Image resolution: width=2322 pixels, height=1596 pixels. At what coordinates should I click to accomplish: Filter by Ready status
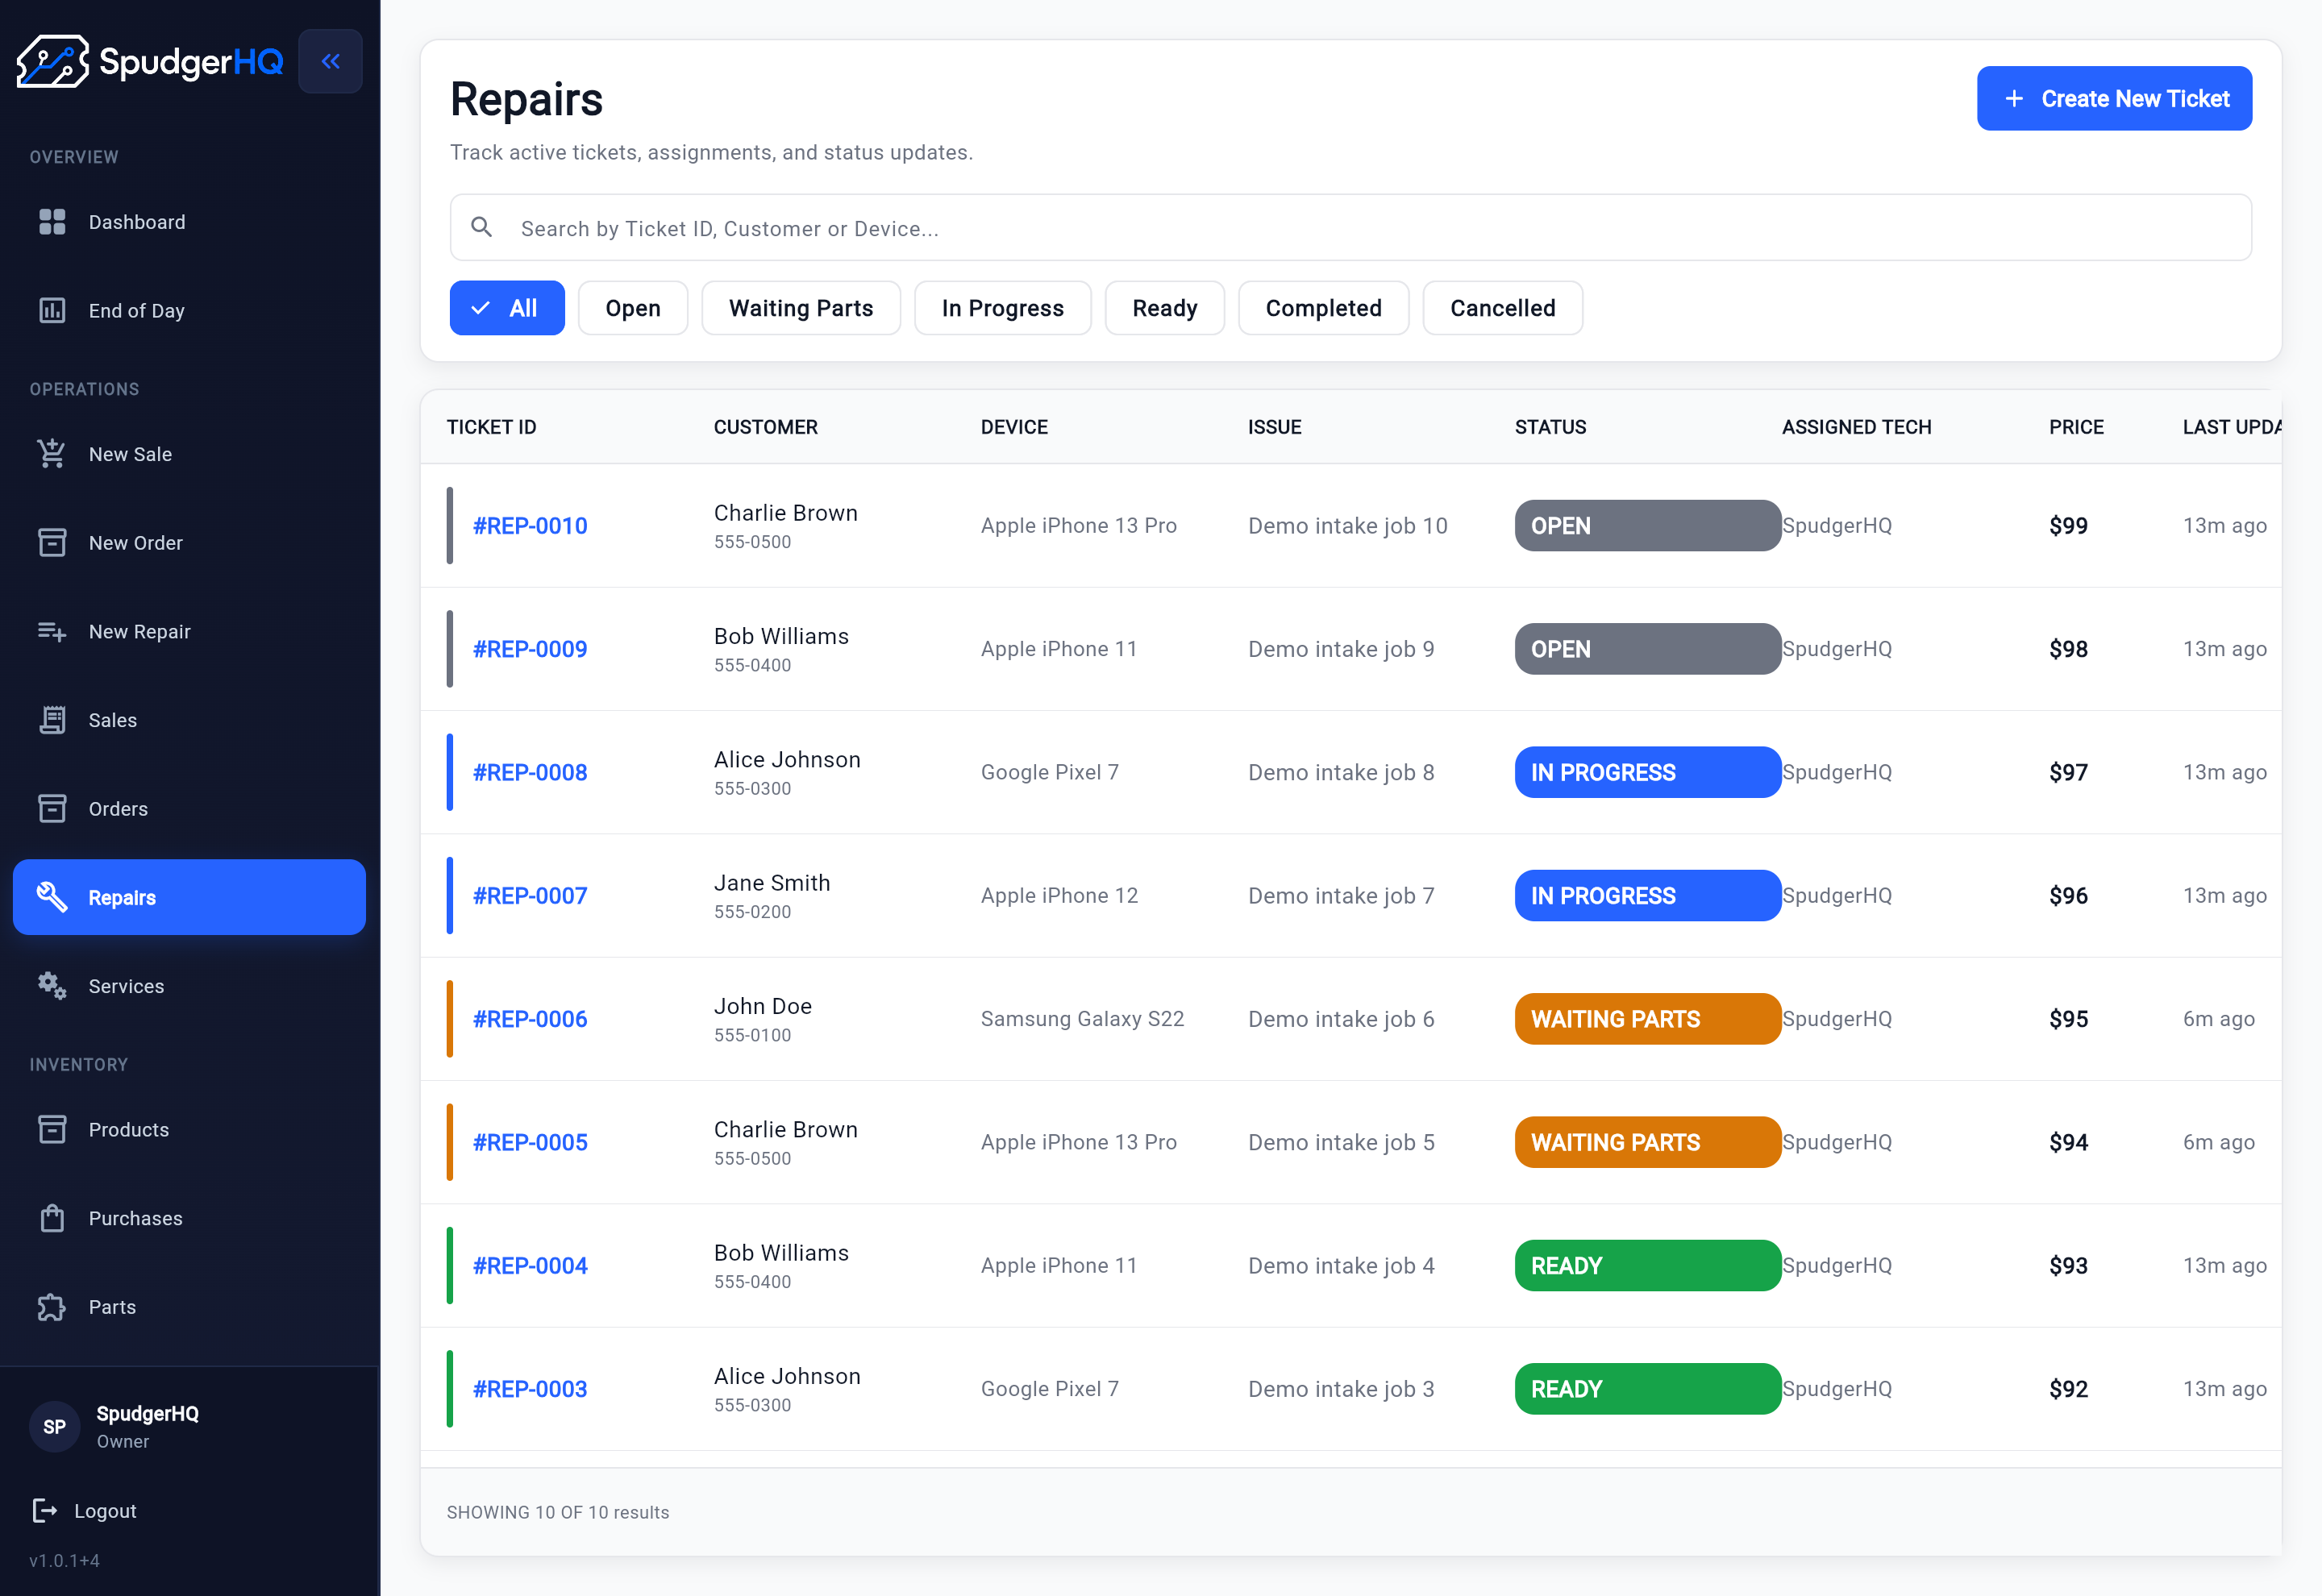point(1165,308)
